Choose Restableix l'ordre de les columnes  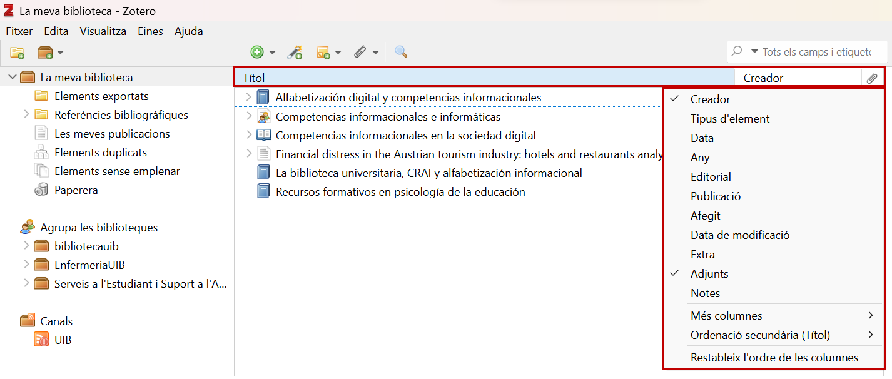point(773,358)
